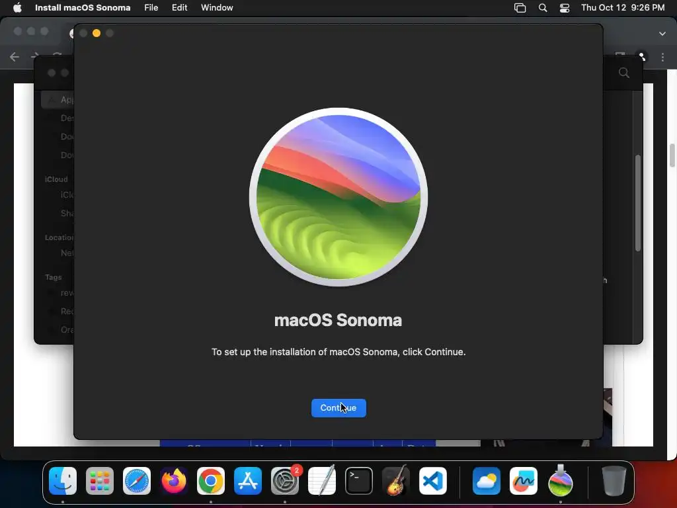This screenshot has height=508, width=677.
Task: Open TextEdit from the Dock
Action: [x=322, y=480]
